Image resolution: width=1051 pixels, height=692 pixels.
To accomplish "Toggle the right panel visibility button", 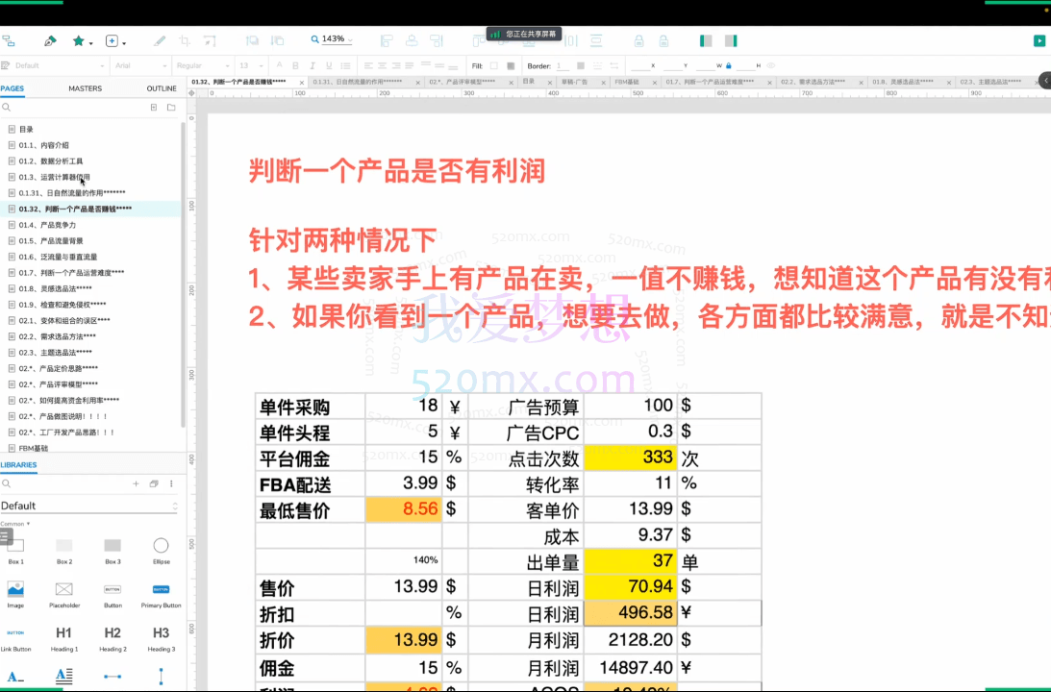I will [732, 40].
